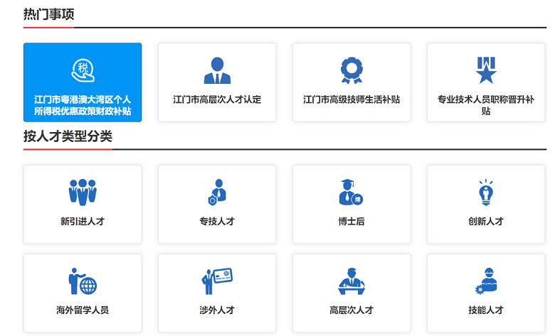555x336 pixels.
Task: Open the 博士后 category label
Action: pyautogui.click(x=351, y=222)
